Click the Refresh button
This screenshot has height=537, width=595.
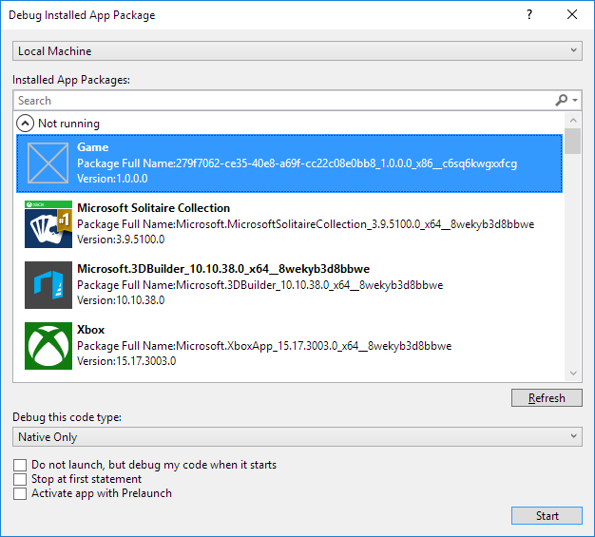(x=547, y=397)
